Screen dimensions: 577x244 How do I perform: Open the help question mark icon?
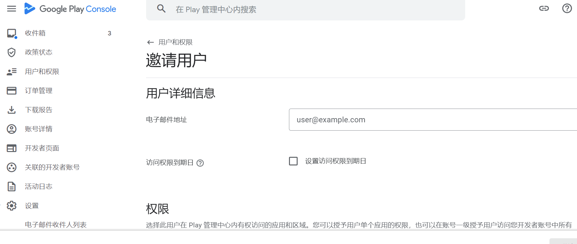tap(567, 8)
